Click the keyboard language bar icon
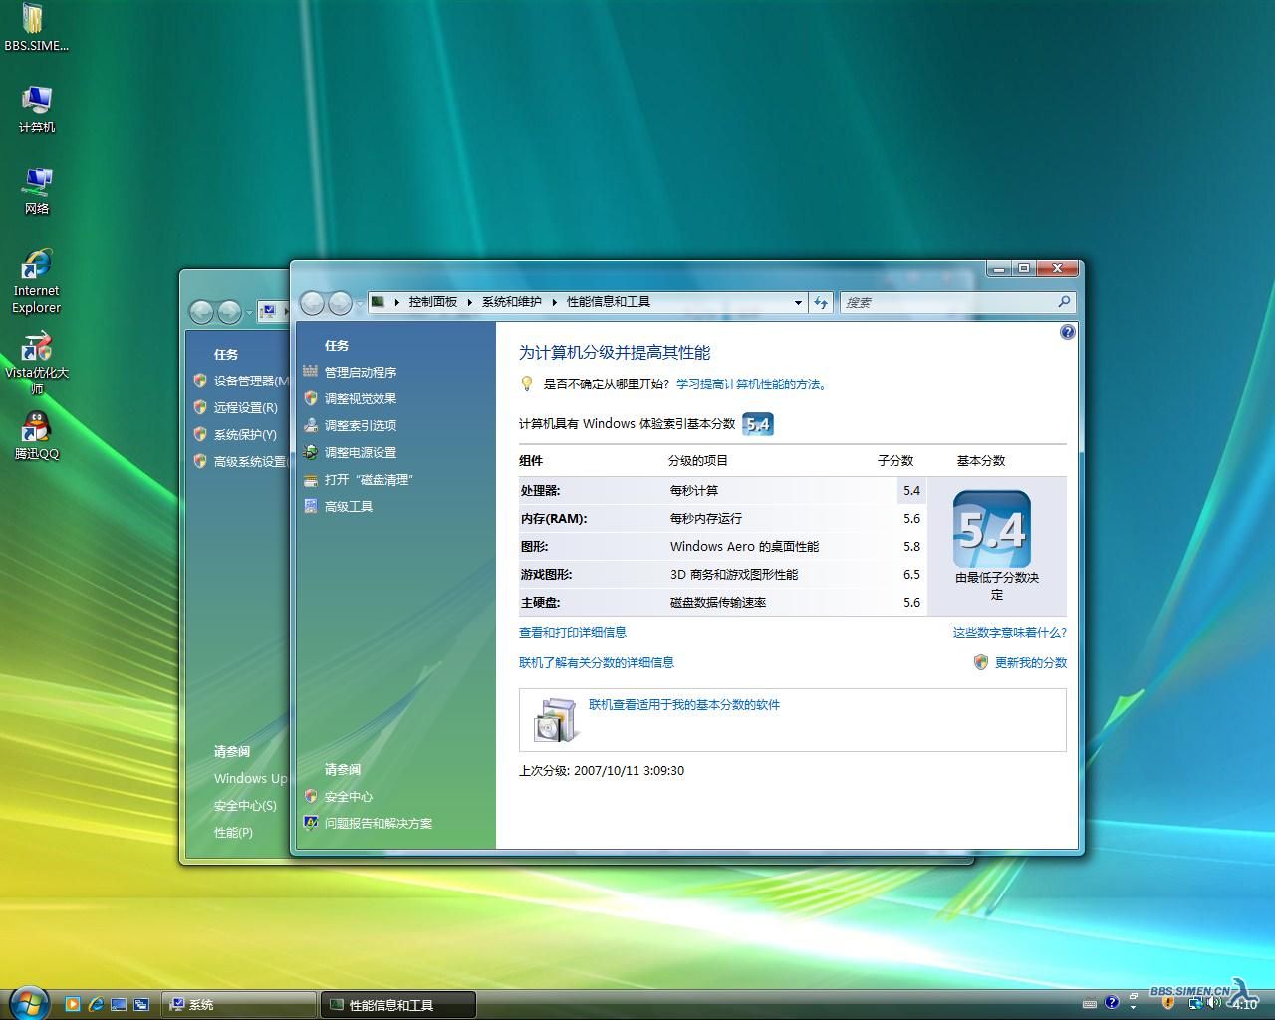 1090,1003
